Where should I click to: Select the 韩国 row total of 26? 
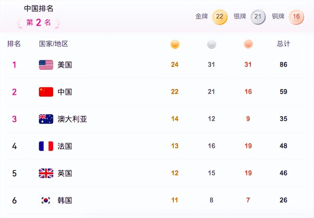283,201
